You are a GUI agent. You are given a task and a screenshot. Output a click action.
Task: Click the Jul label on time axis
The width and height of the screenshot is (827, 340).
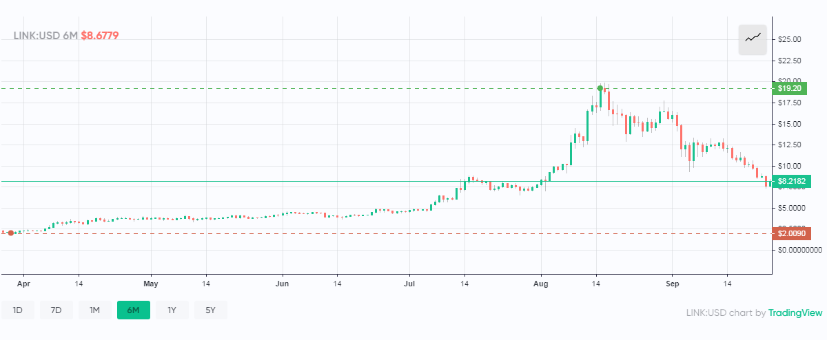pos(409,283)
